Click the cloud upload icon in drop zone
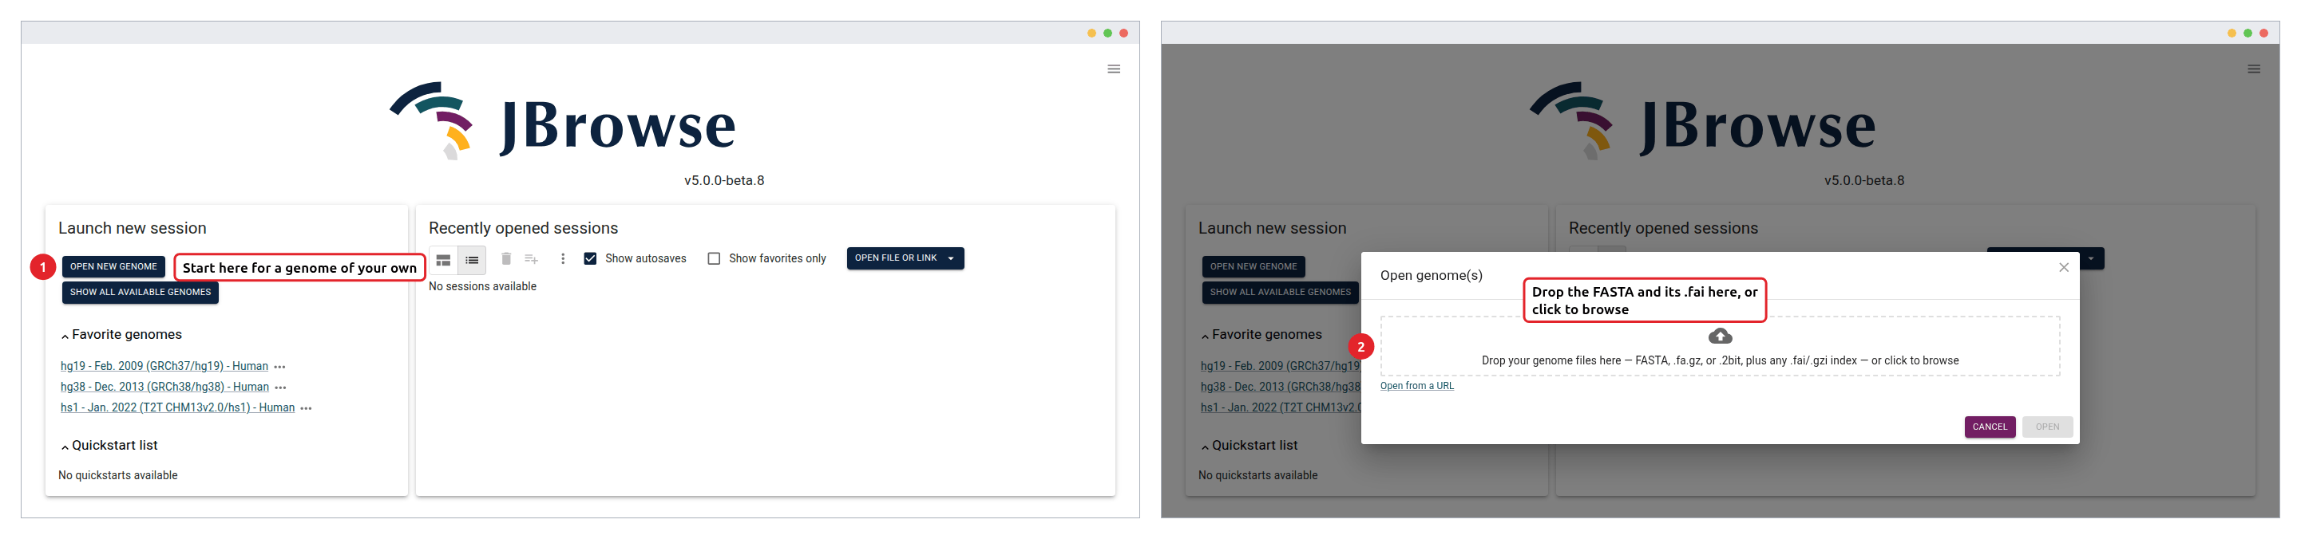The image size is (2301, 539). point(1720,336)
